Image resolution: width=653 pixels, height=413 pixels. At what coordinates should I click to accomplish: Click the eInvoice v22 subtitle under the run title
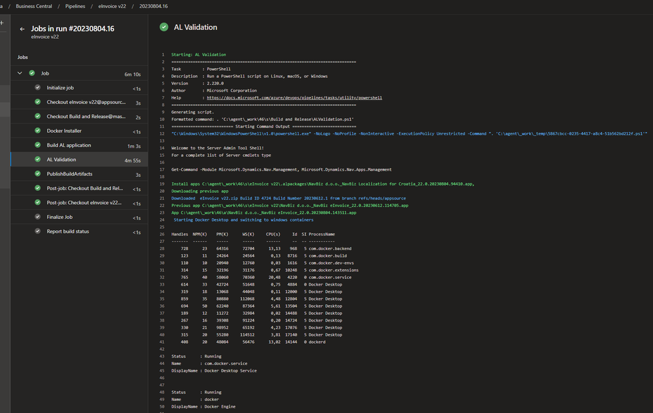point(45,37)
